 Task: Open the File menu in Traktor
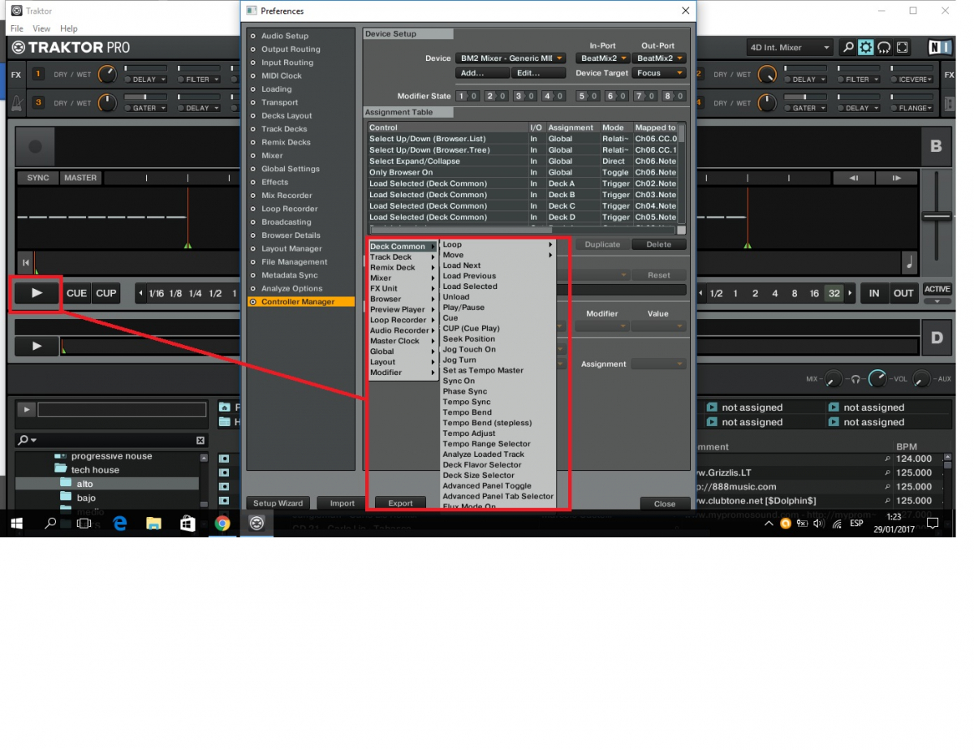coord(17,28)
